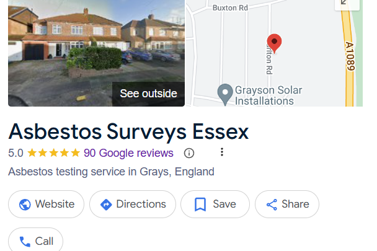Click the info icon beside reviews
This screenshot has height=251, width=377.
(189, 153)
